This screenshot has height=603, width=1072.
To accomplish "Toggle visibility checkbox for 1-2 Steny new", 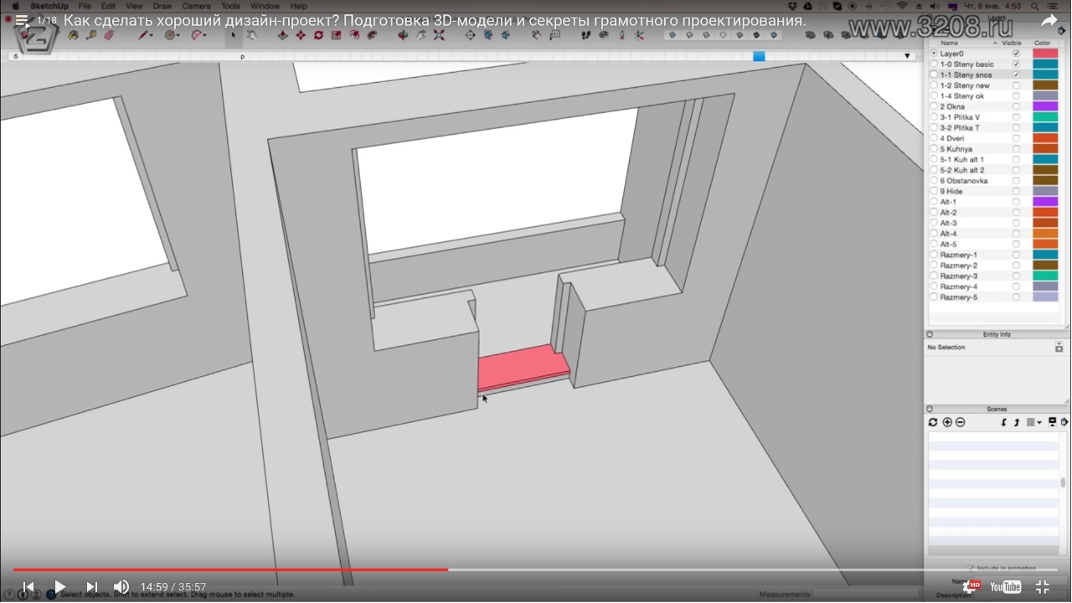I will click(x=1016, y=85).
